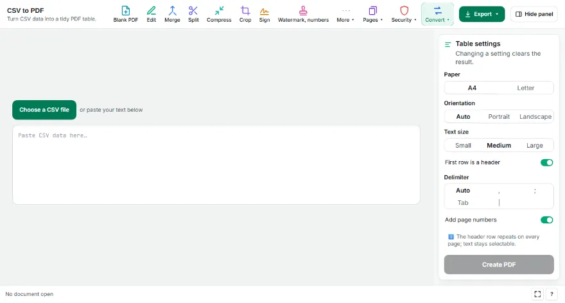Select the Crop tool
This screenshot has height=303, width=565.
[x=245, y=14]
